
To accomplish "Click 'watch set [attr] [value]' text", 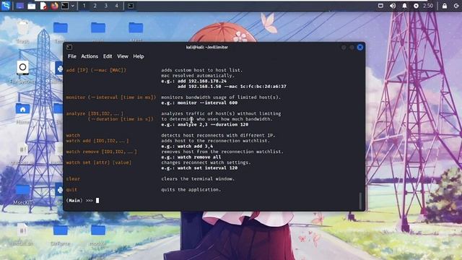I will coord(99,162).
